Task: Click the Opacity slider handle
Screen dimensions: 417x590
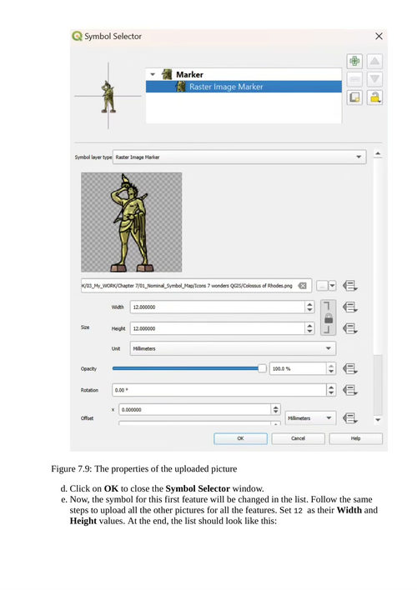Action: 262,368
